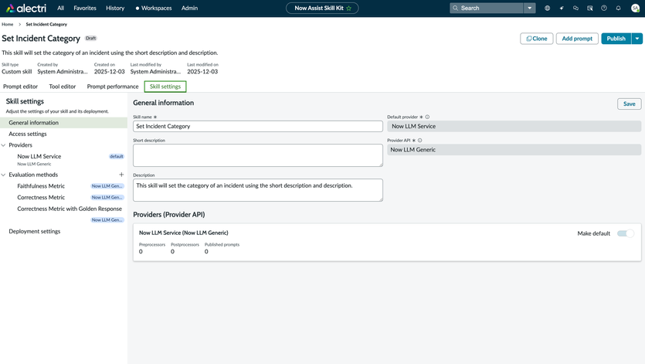Screen dimensions: 645x364
Task: Open the SA user avatar menu
Action: coord(635,9)
